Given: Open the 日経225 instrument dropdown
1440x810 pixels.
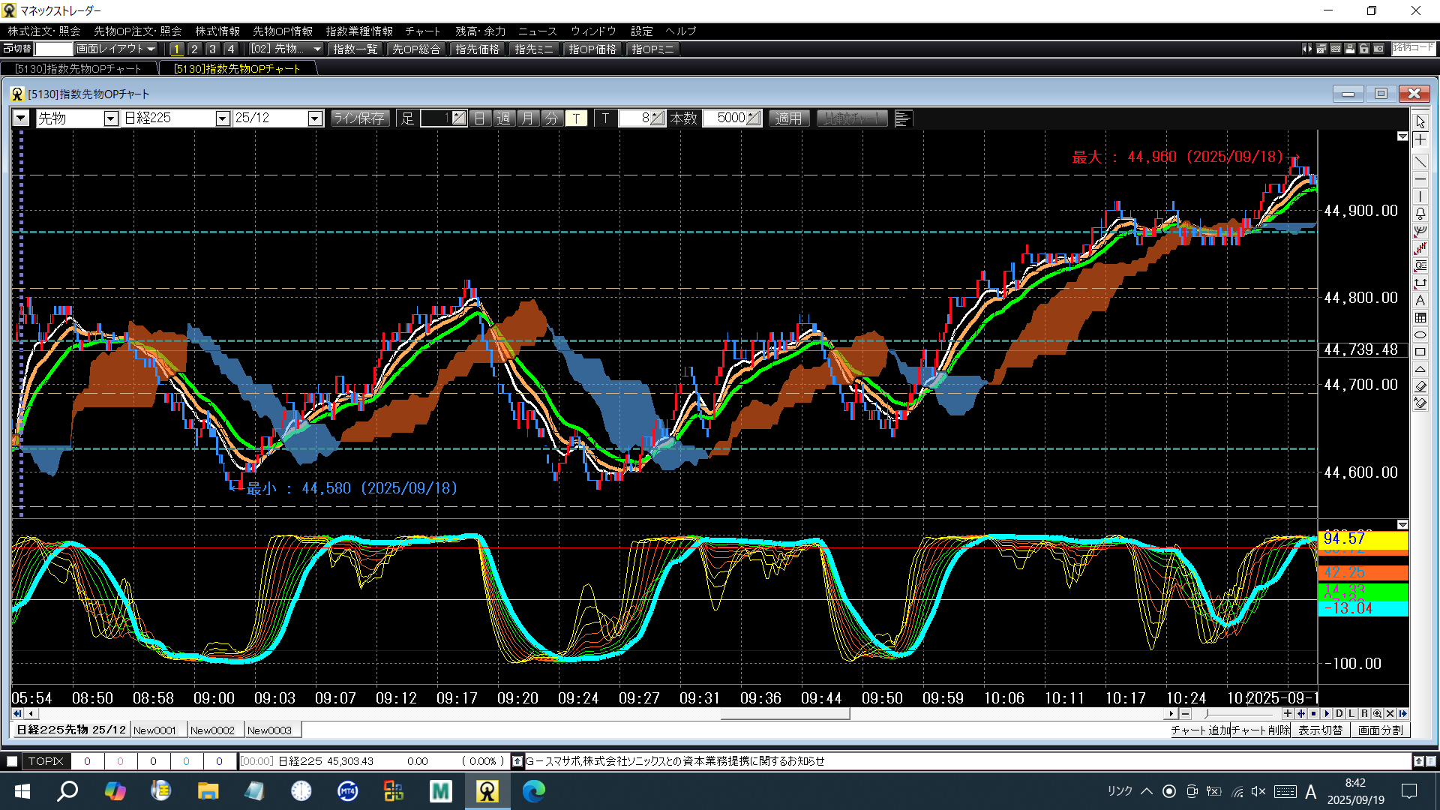Looking at the screenshot, I should [x=222, y=118].
